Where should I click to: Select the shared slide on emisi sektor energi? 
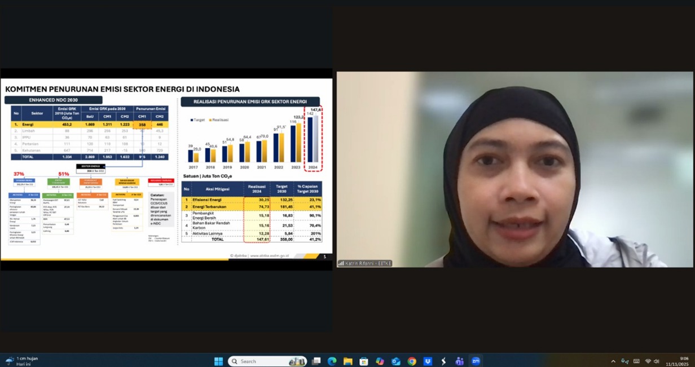click(166, 169)
